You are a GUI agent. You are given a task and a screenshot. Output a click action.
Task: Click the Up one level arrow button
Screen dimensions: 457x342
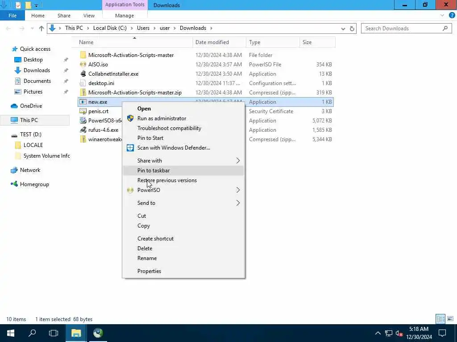pos(42,28)
